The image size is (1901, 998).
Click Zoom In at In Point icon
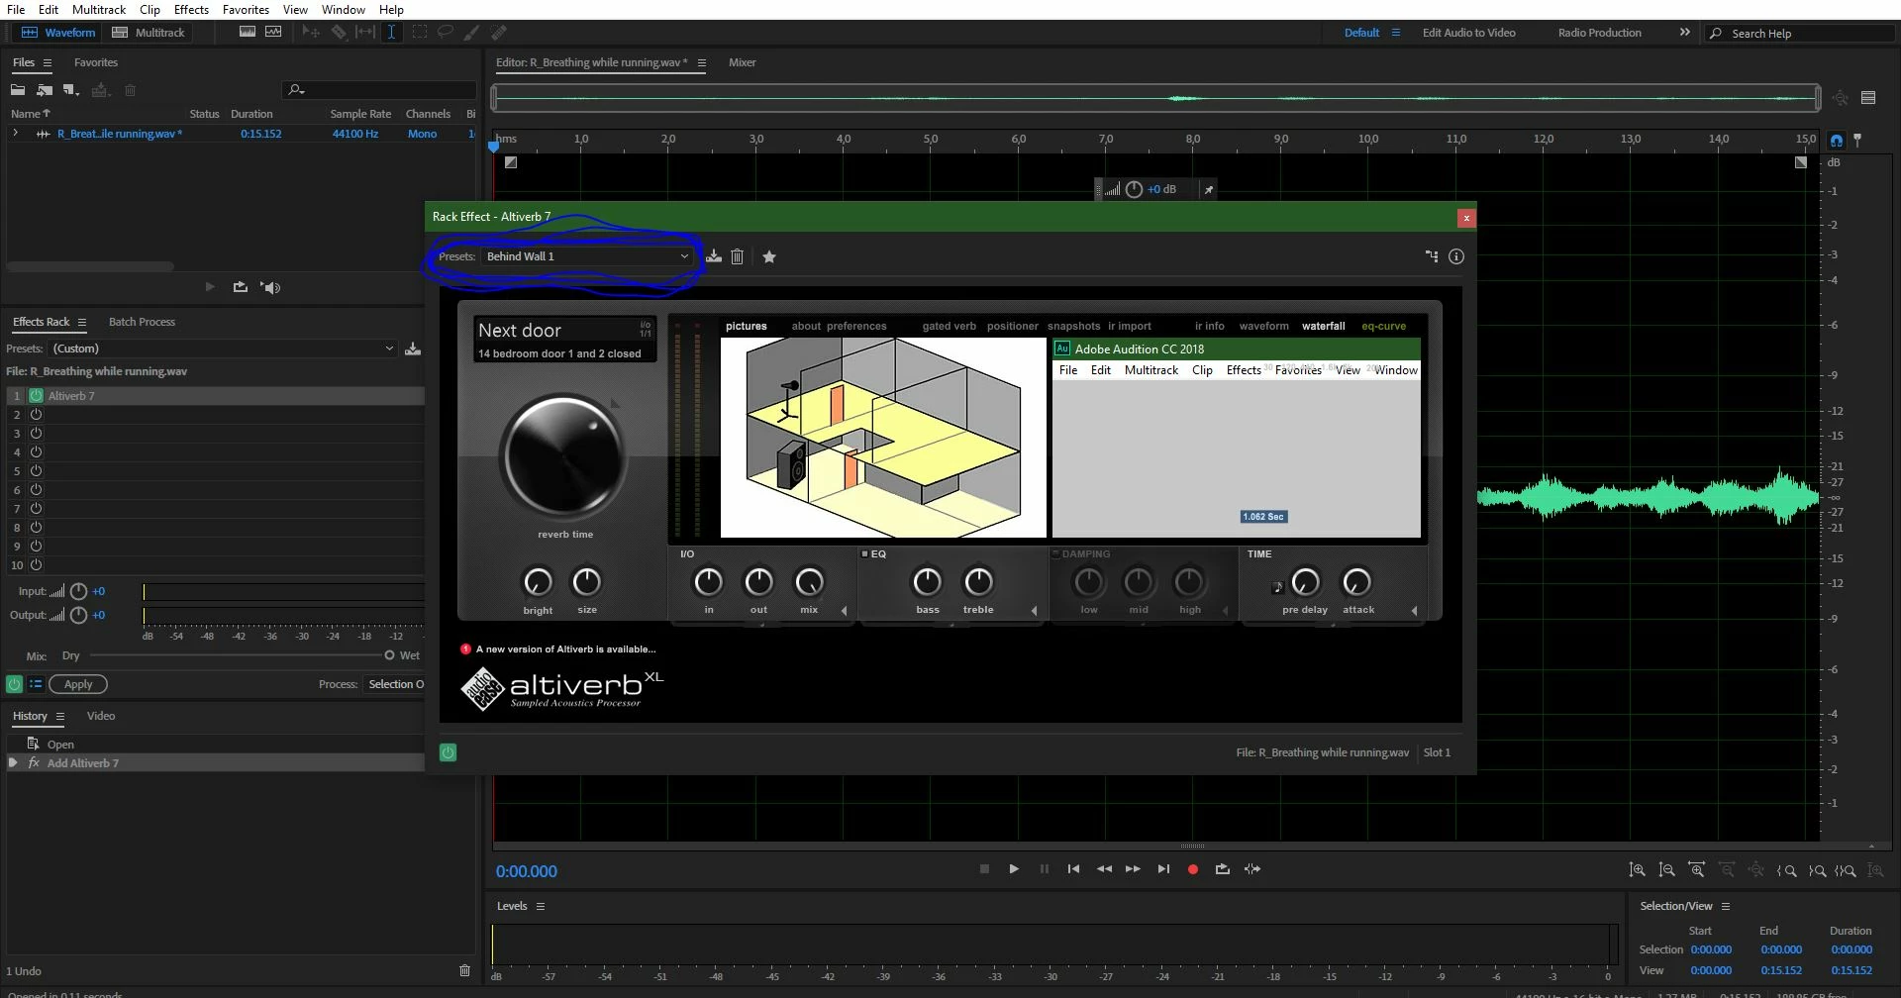(1787, 870)
